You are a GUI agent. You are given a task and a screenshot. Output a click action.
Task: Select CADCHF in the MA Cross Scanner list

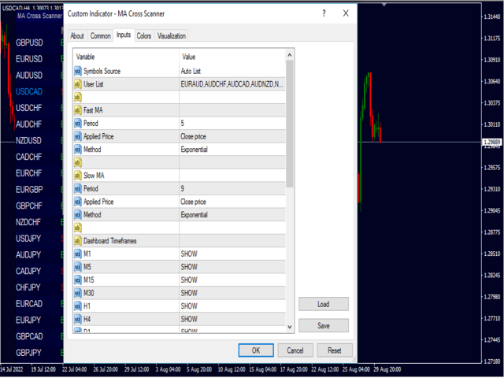pyautogui.click(x=29, y=157)
